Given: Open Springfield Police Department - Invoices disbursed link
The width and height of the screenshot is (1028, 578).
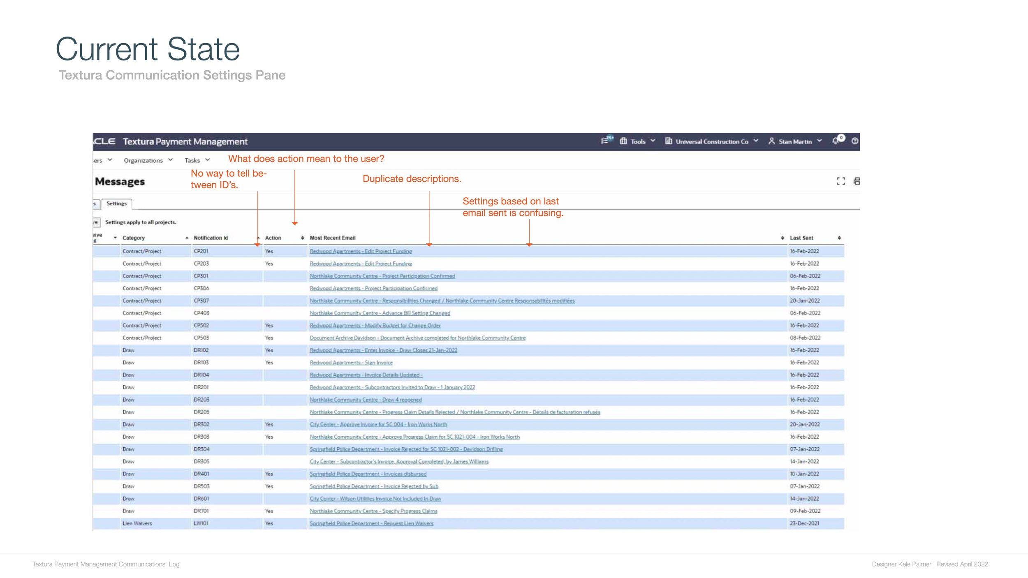Looking at the screenshot, I should click(368, 474).
